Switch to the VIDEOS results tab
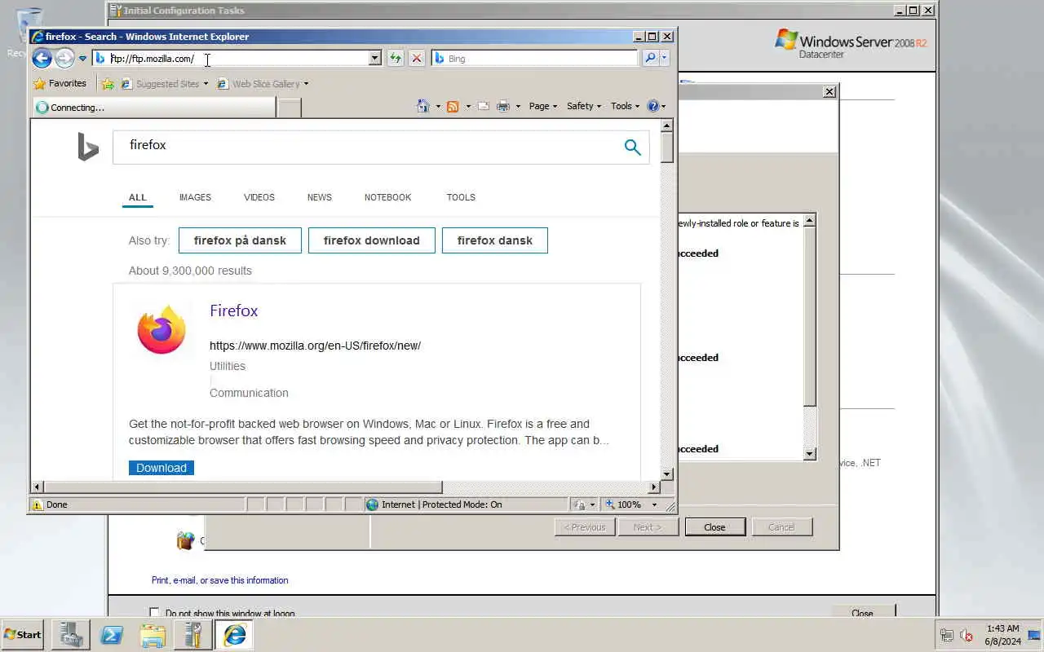This screenshot has height=652, width=1044. pos(259,197)
